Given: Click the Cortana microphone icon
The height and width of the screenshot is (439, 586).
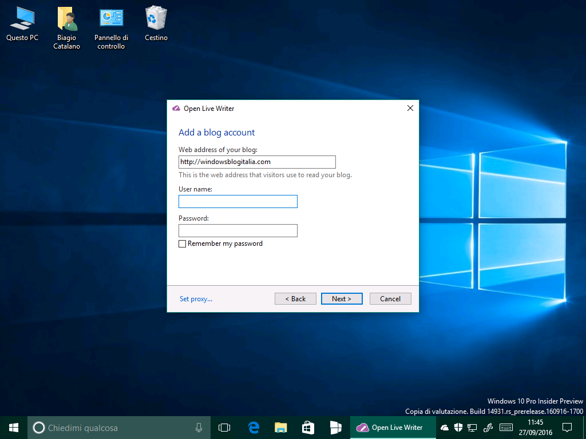Looking at the screenshot, I should tap(199, 428).
